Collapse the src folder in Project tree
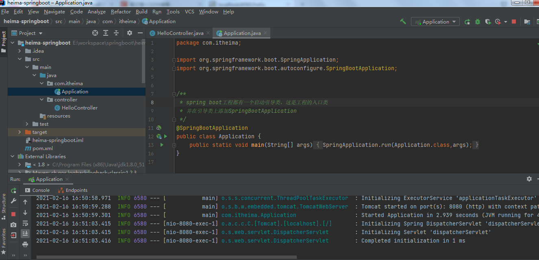The image size is (539, 260). [20, 59]
